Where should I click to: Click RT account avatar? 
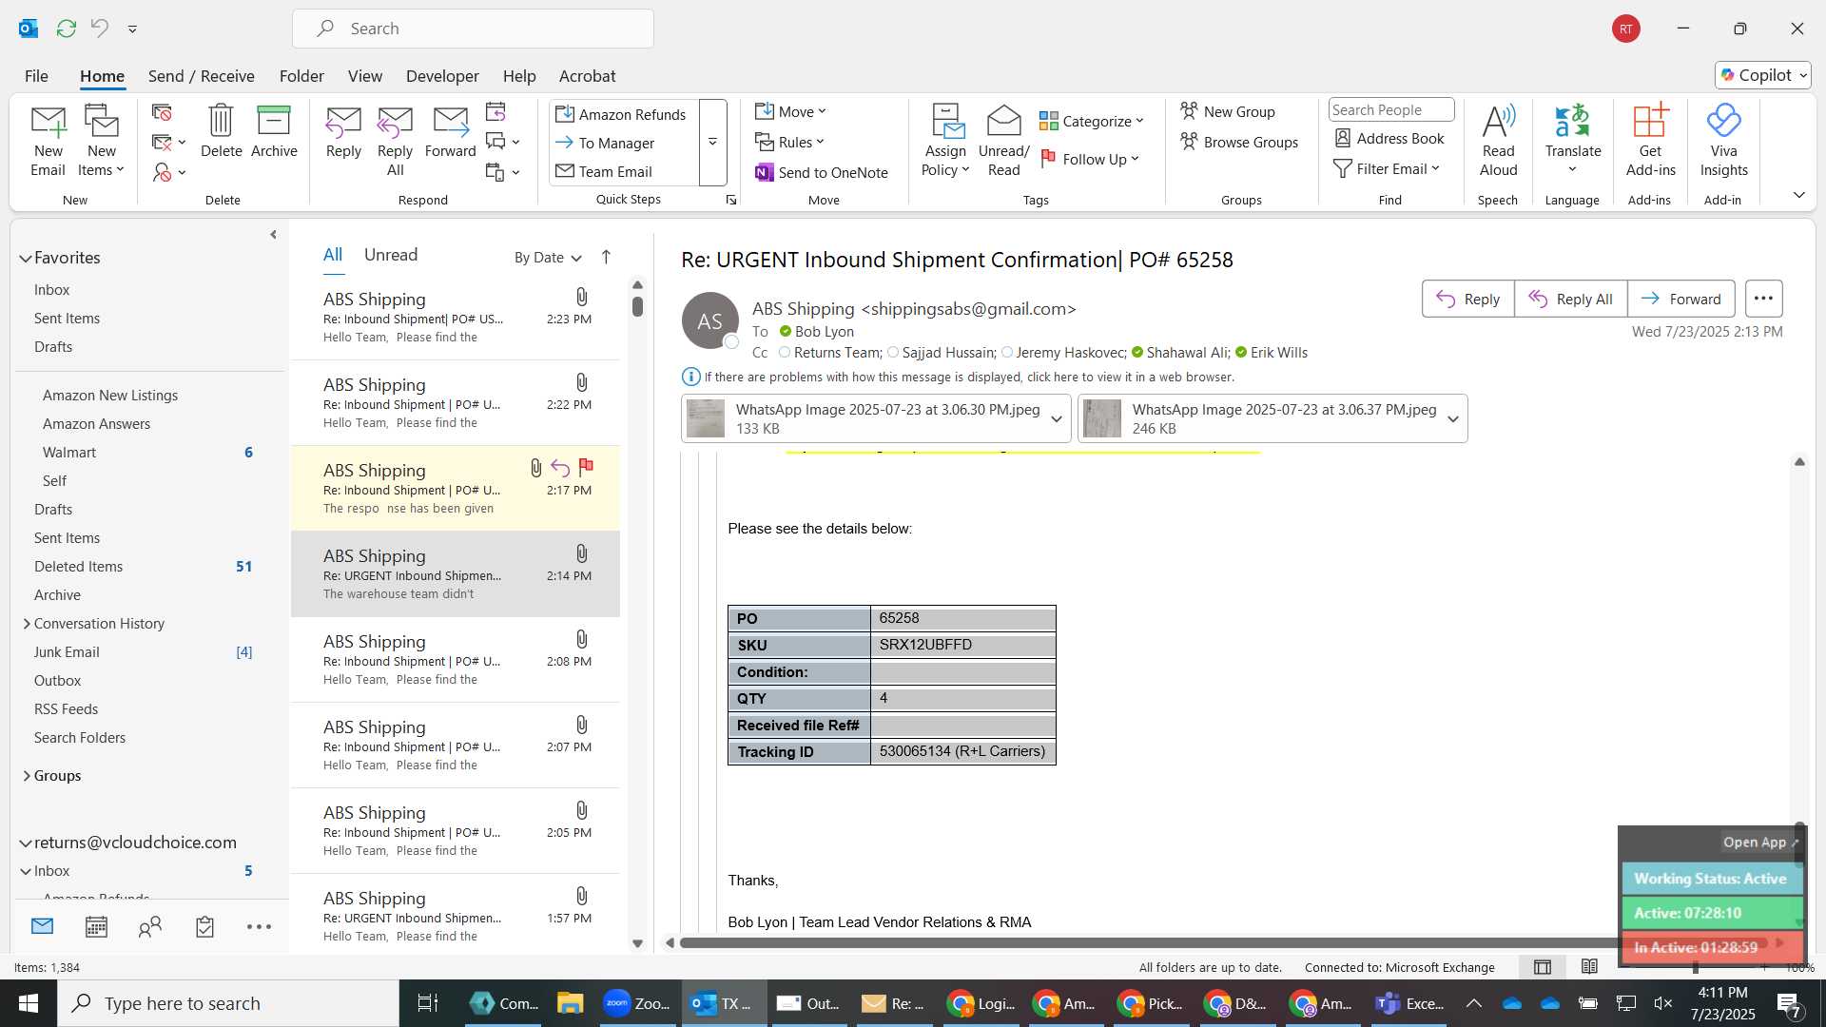pos(1626,29)
